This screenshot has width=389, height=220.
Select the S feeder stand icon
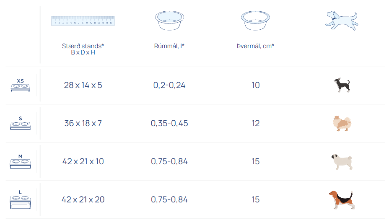(21, 123)
